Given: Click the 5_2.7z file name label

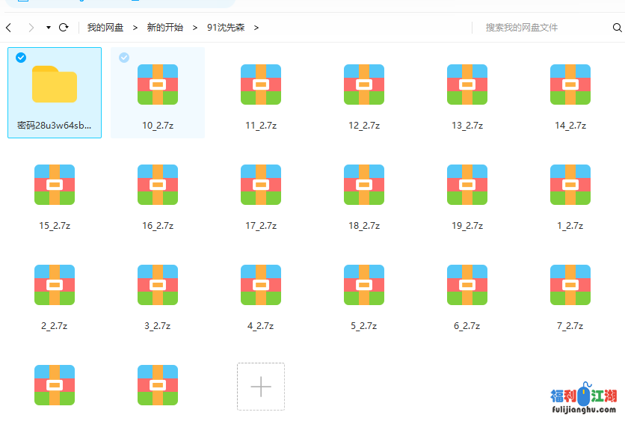Looking at the screenshot, I should 364,326.
